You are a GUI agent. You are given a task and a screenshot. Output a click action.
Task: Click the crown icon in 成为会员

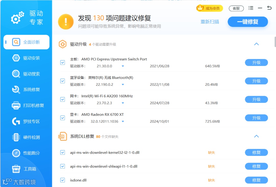[x=200, y=8]
